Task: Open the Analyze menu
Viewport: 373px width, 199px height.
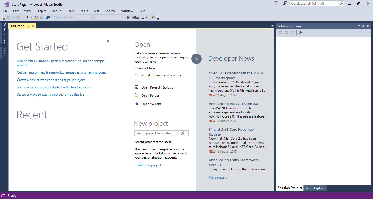Action: pyautogui.click(x=110, y=11)
